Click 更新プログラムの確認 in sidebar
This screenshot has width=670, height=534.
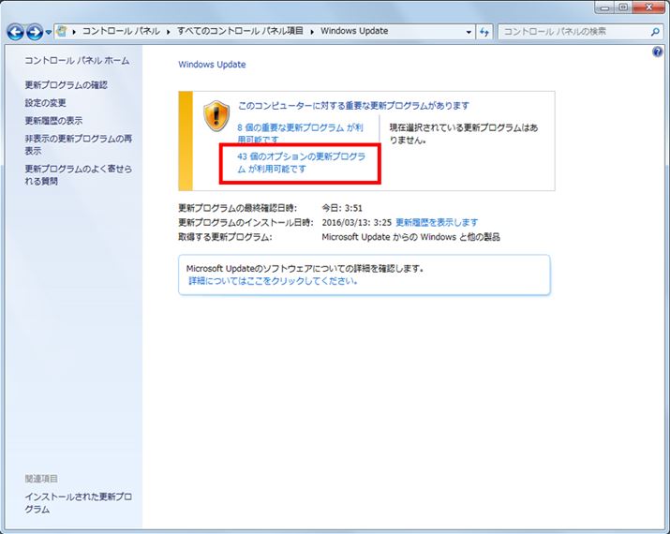[66, 85]
